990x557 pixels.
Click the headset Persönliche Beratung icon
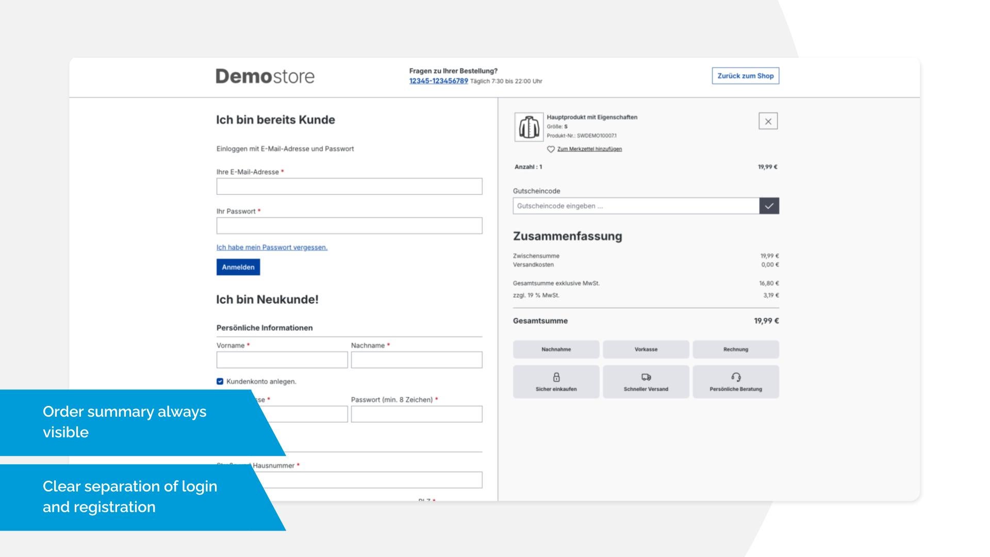[736, 377]
